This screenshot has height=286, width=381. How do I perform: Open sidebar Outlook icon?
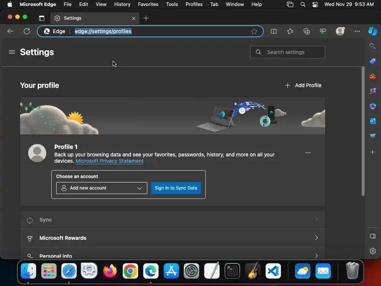point(372,121)
